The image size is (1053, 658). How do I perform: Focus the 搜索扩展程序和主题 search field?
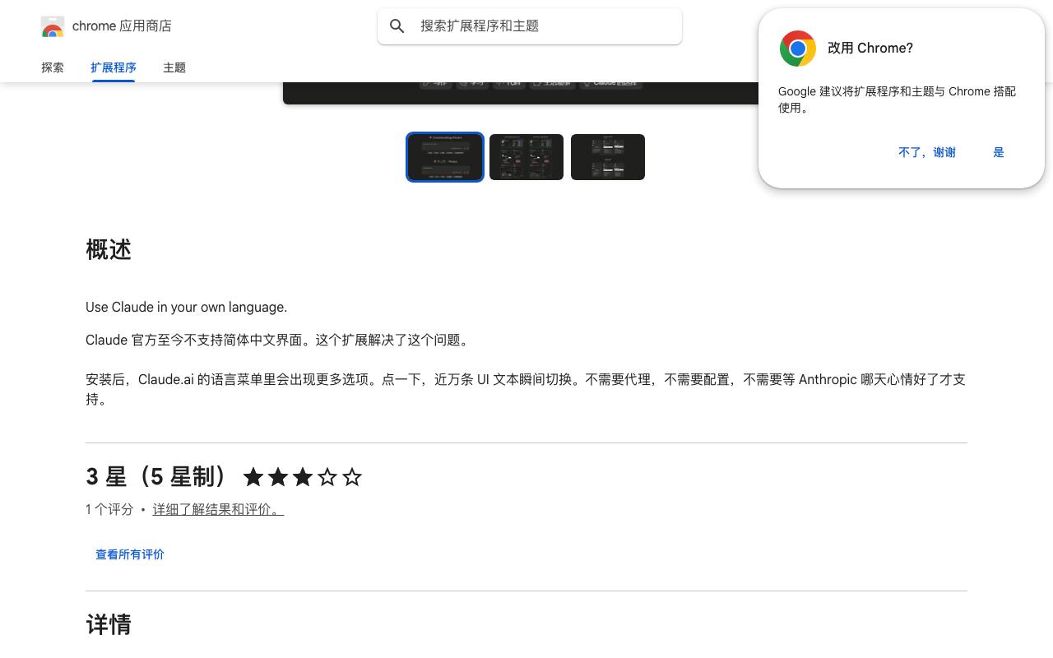[x=530, y=26]
